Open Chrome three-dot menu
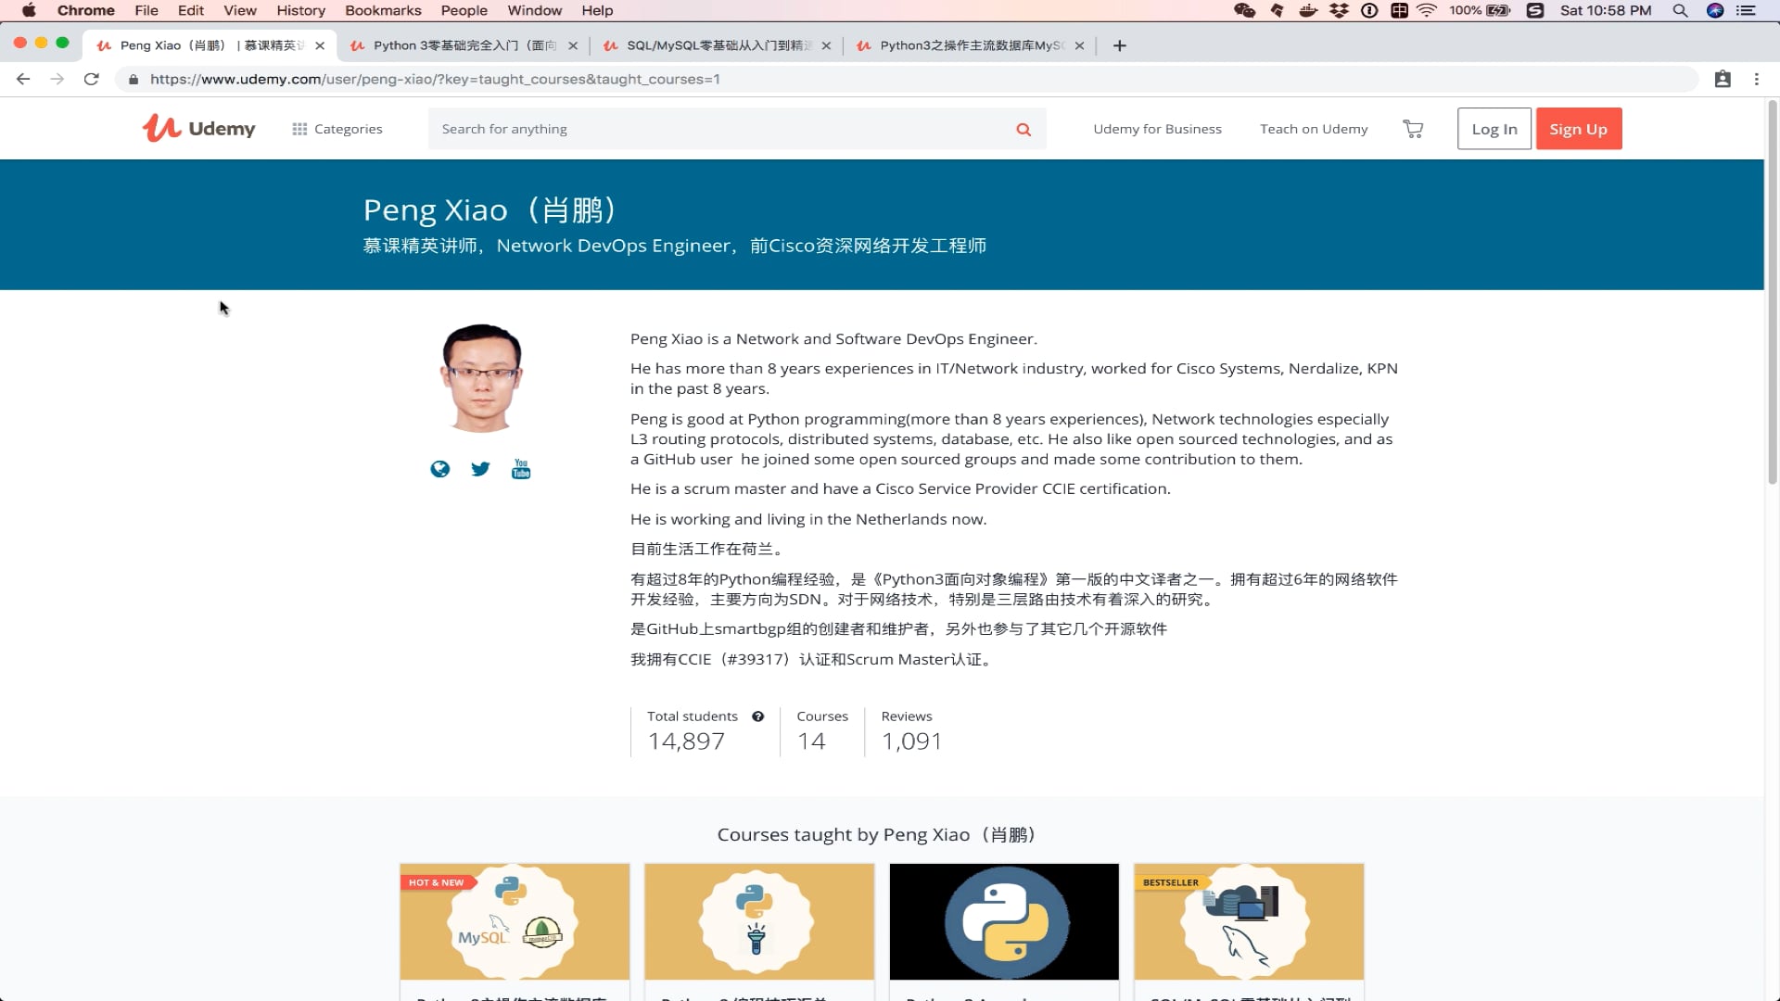The image size is (1780, 1001). coord(1756,80)
